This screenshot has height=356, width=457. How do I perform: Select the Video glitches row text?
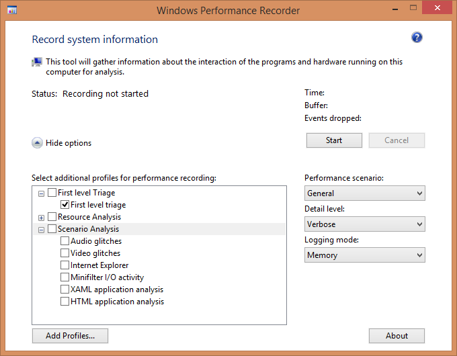(x=95, y=253)
